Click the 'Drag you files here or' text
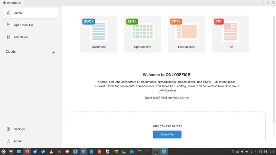The image size is (276, 155). [167, 126]
